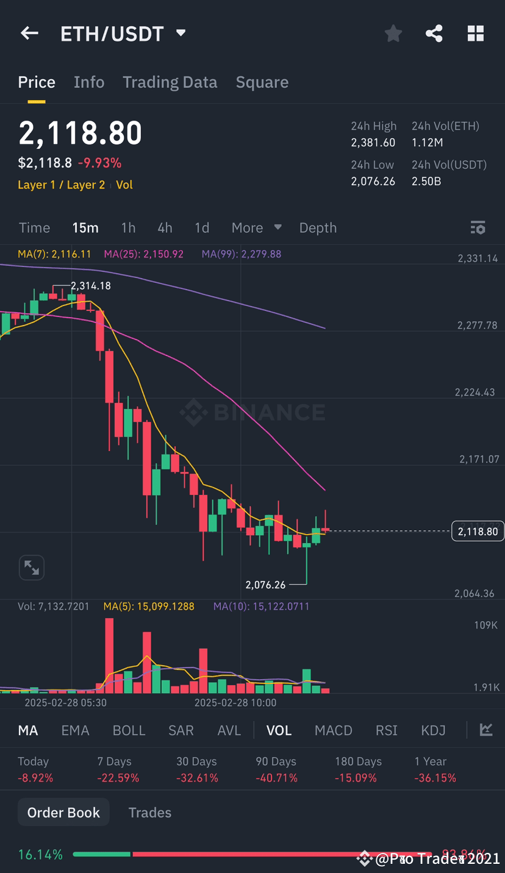This screenshot has width=505, height=873.
Task: Toggle the VOL indicator
Action: pos(279,730)
